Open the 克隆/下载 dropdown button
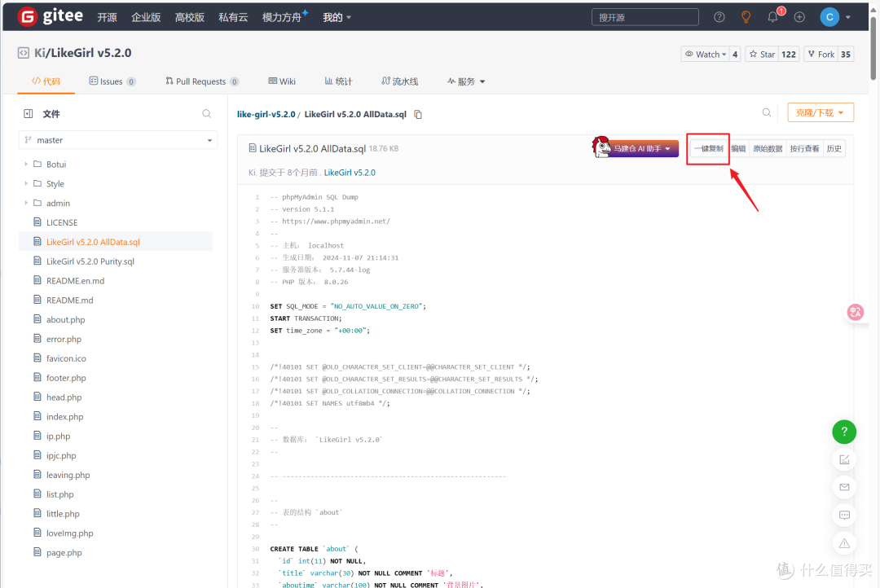880x588 pixels. click(x=821, y=112)
